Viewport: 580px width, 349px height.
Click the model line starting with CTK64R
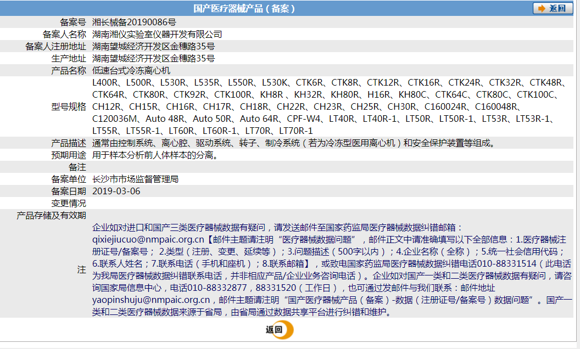326,94
